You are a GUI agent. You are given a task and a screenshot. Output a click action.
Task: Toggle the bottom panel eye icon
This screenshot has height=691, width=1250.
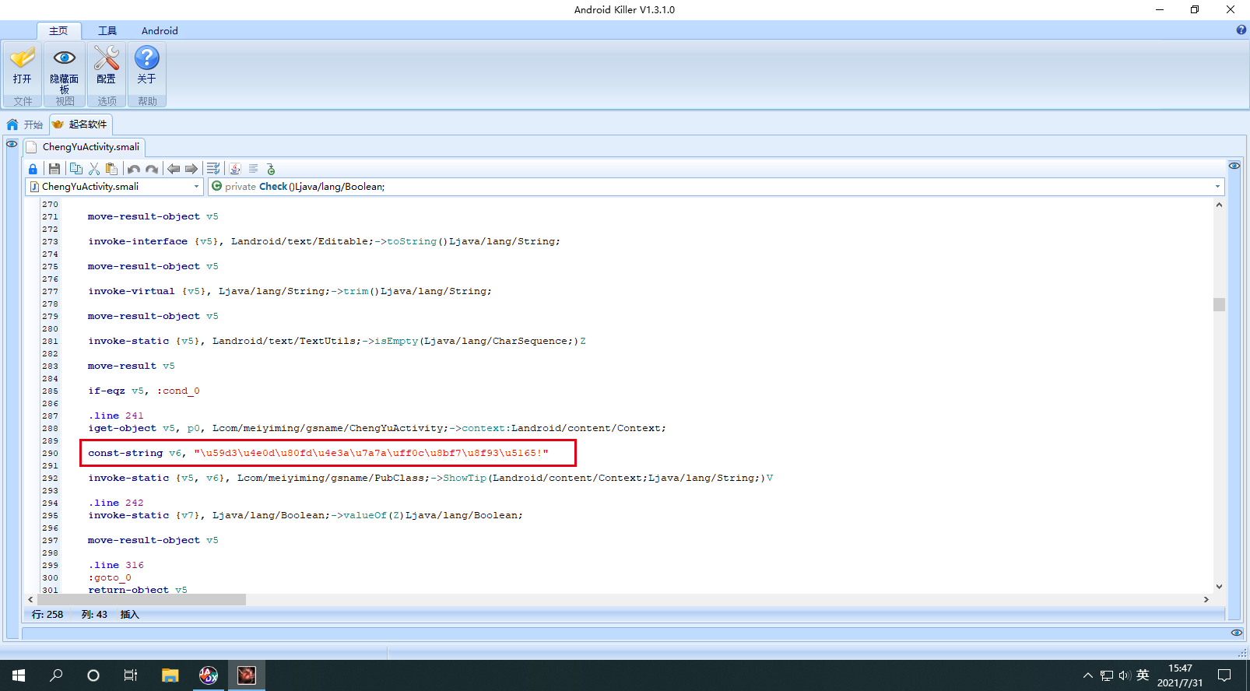click(1236, 633)
